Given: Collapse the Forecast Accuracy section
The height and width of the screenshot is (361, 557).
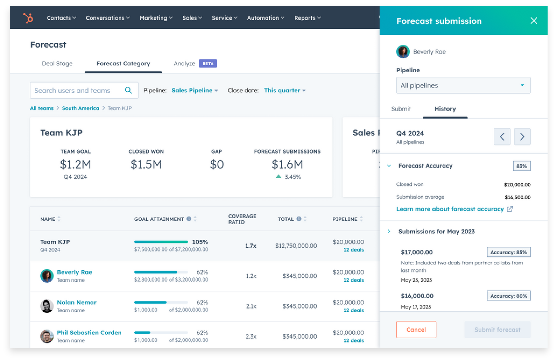Looking at the screenshot, I should pos(389,166).
